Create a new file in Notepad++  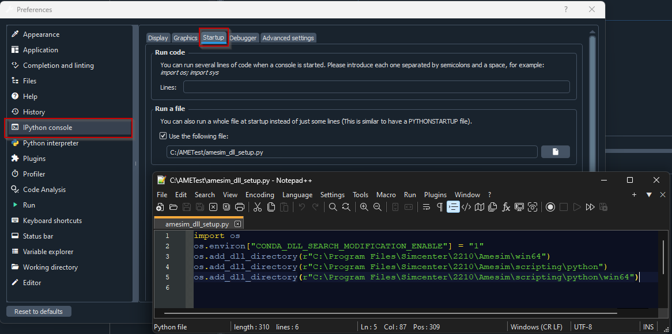160,206
